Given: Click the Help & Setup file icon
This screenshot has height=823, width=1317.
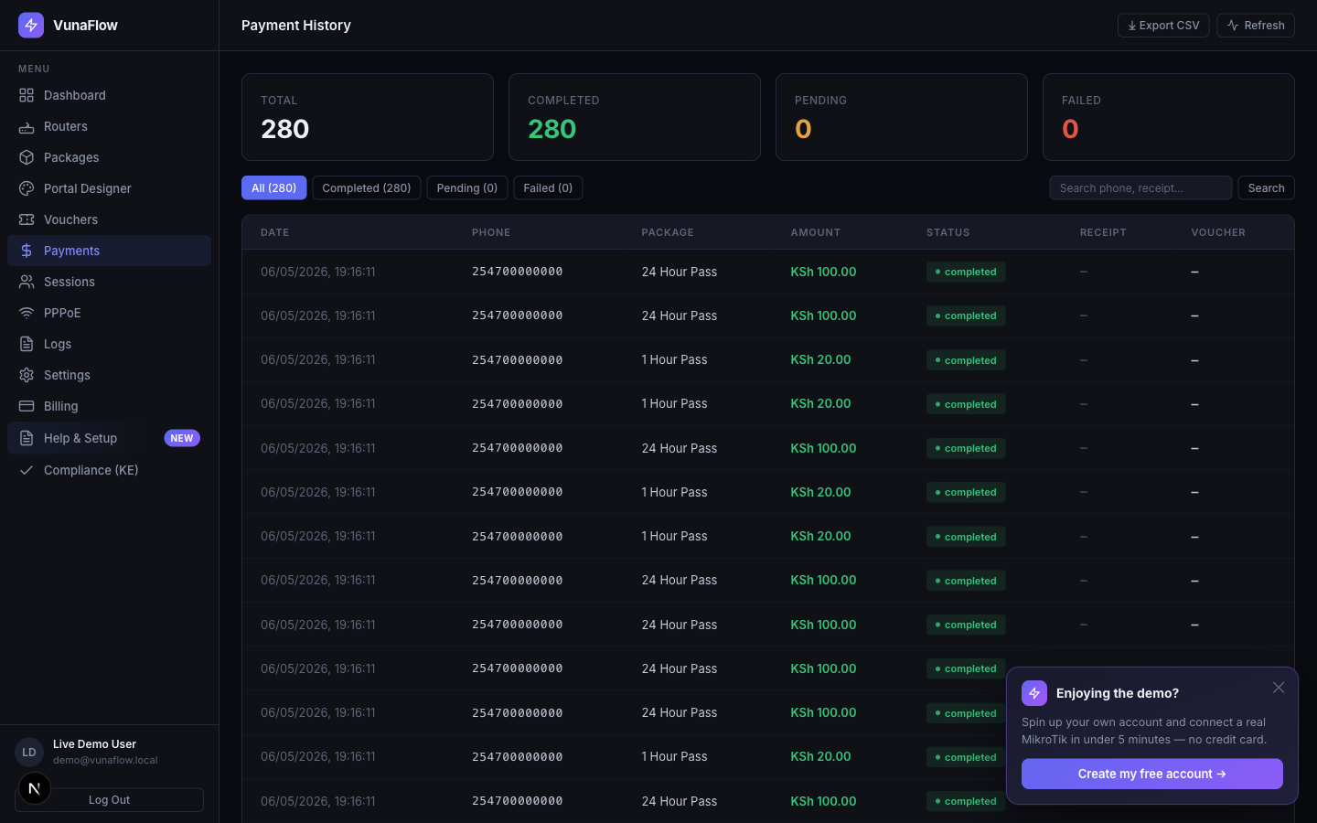Looking at the screenshot, I should (x=27, y=438).
